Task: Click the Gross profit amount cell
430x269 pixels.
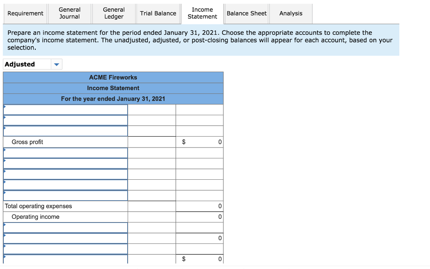Action: [199, 142]
